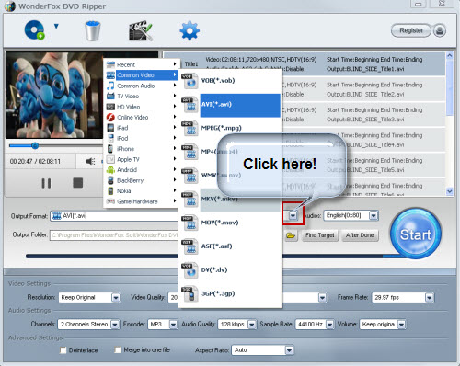
Task: Select TV Video menu entry
Action: coord(141,97)
